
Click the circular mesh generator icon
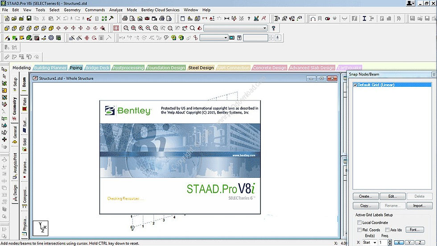point(51,38)
